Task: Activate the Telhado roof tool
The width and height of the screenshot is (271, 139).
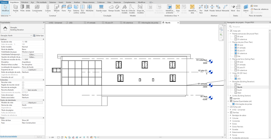Action: tap(56, 8)
